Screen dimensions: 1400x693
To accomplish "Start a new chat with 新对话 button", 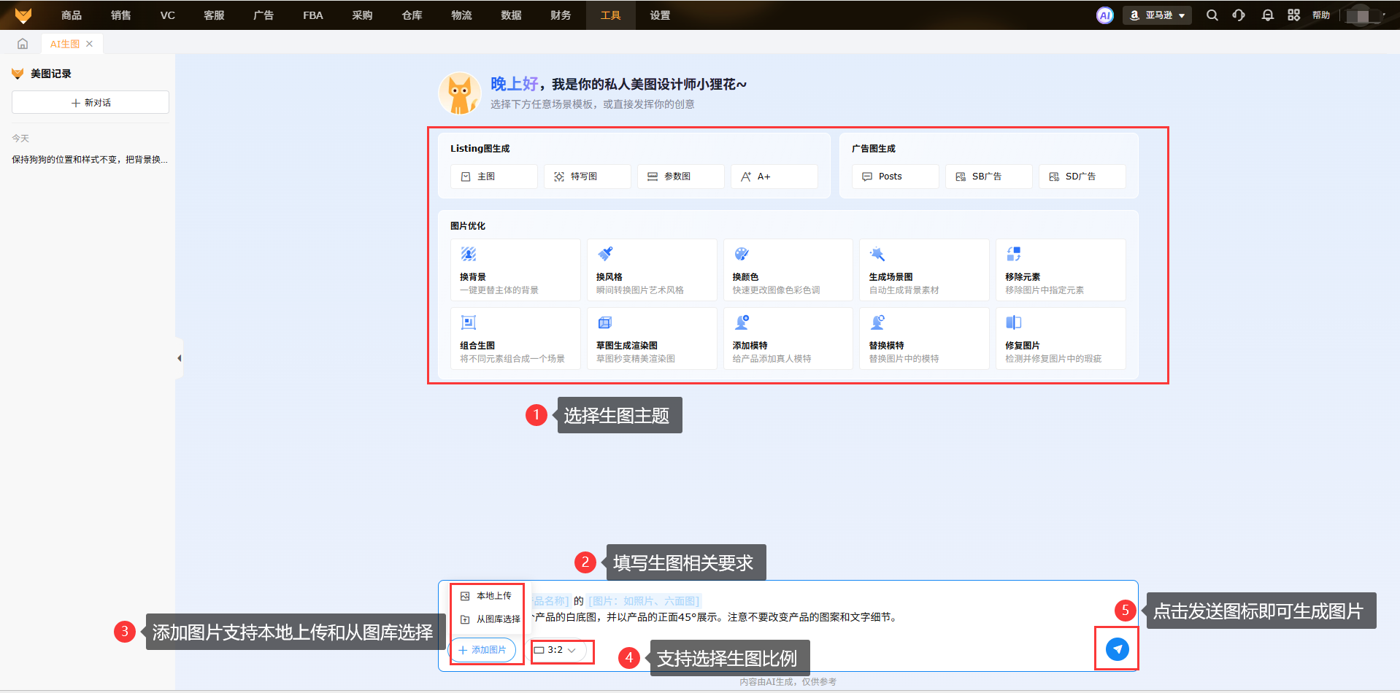I will tap(91, 103).
